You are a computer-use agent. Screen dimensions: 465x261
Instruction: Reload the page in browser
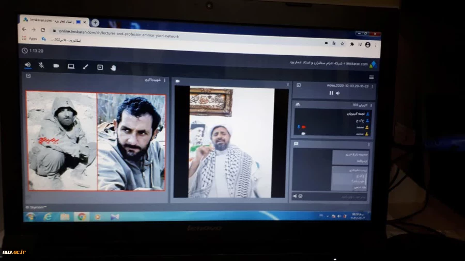coord(42,29)
